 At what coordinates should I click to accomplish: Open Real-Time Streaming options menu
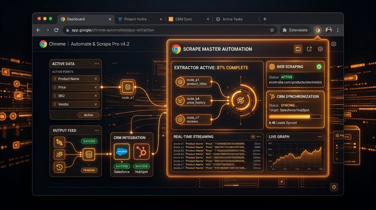pyautogui.click(x=258, y=137)
